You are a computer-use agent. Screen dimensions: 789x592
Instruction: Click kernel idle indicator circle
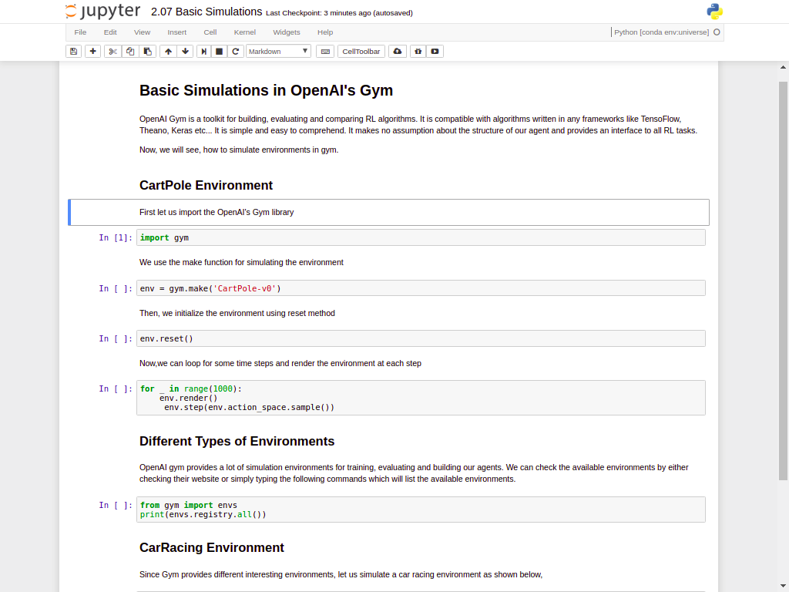pos(717,32)
